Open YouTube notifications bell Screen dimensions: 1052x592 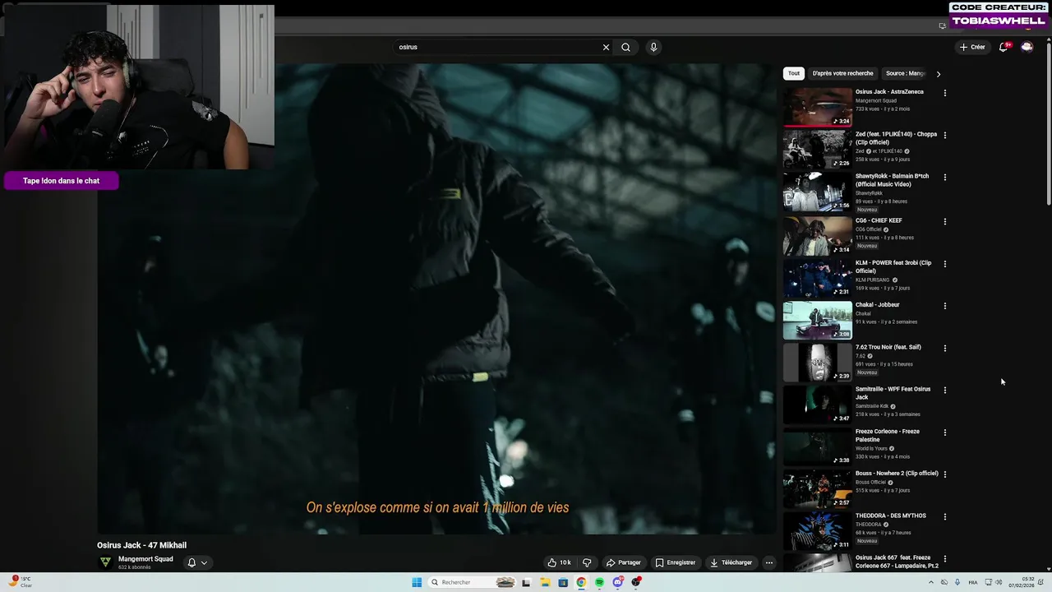(x=1003, y=47)
